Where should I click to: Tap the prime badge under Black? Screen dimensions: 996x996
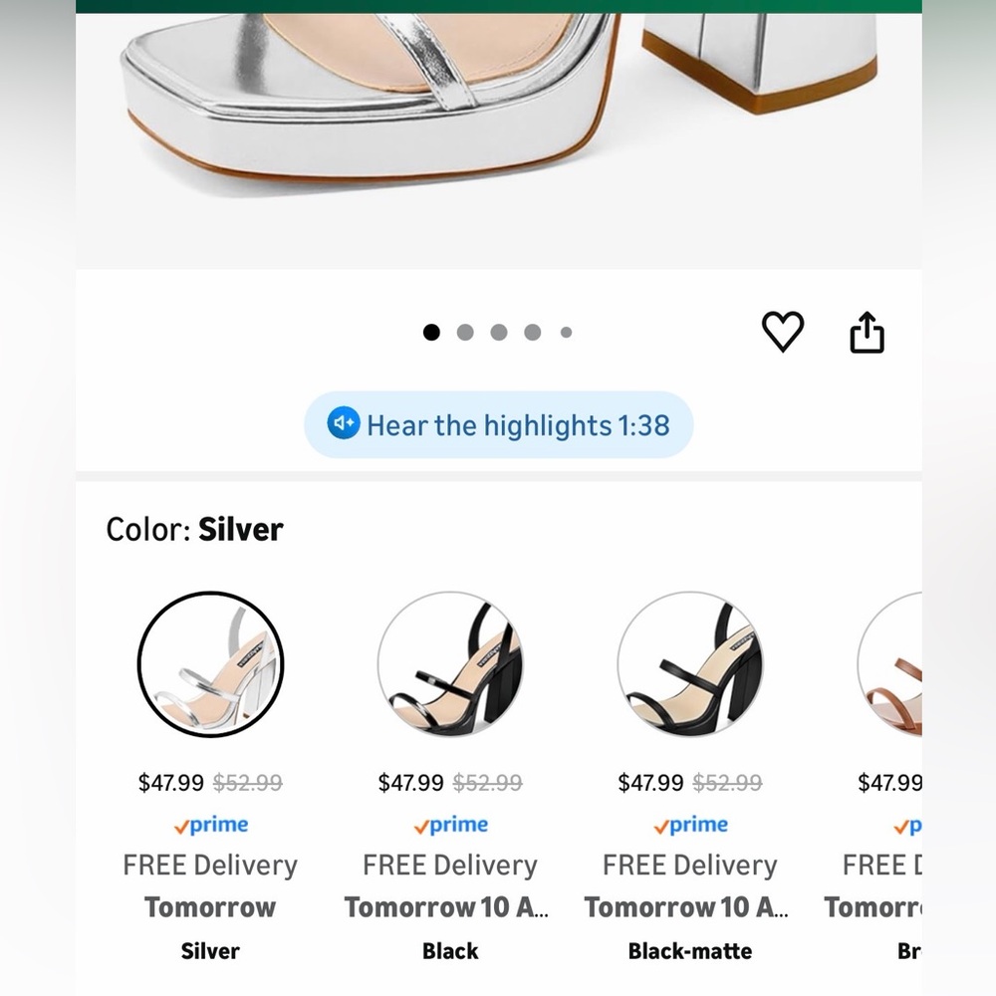[451, 825]
